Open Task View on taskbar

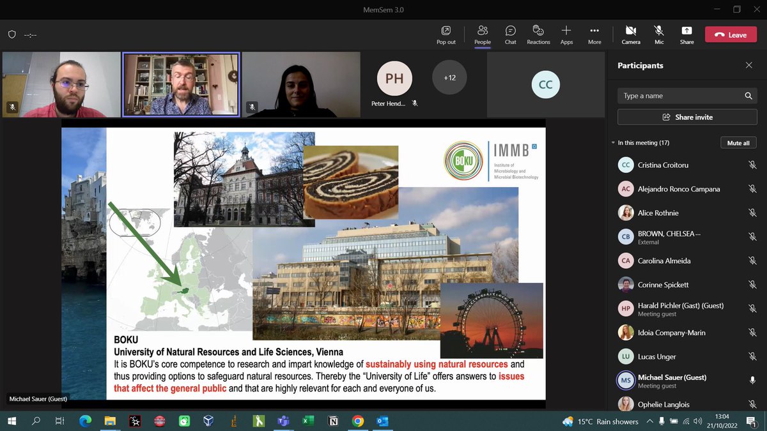click(x=59, y=421)
